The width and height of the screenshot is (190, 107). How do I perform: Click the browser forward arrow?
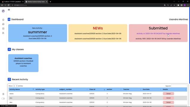5,5
